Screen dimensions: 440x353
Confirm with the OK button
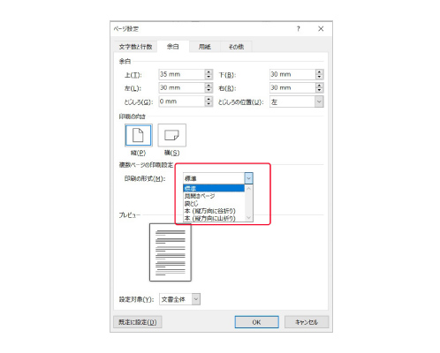click(256, 322)
